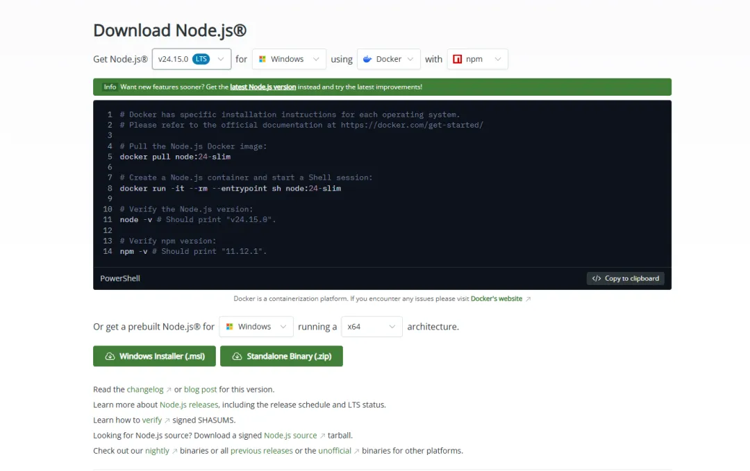
Task: Open the unofficial binaries link
Action: coord(334,450)
